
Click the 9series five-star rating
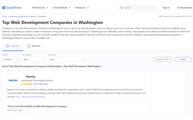click(27, 84)
